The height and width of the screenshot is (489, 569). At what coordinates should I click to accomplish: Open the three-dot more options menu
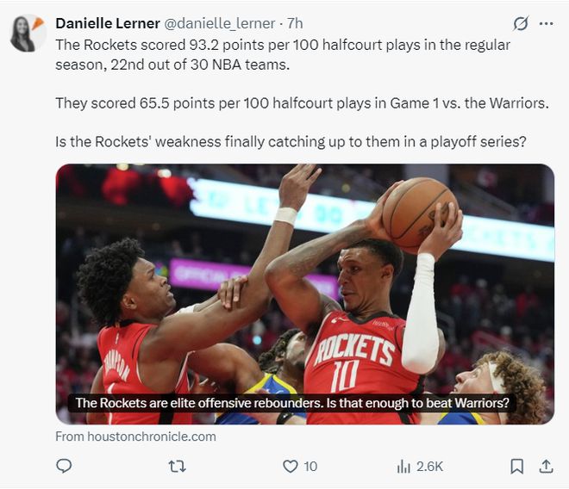point(546,24)
